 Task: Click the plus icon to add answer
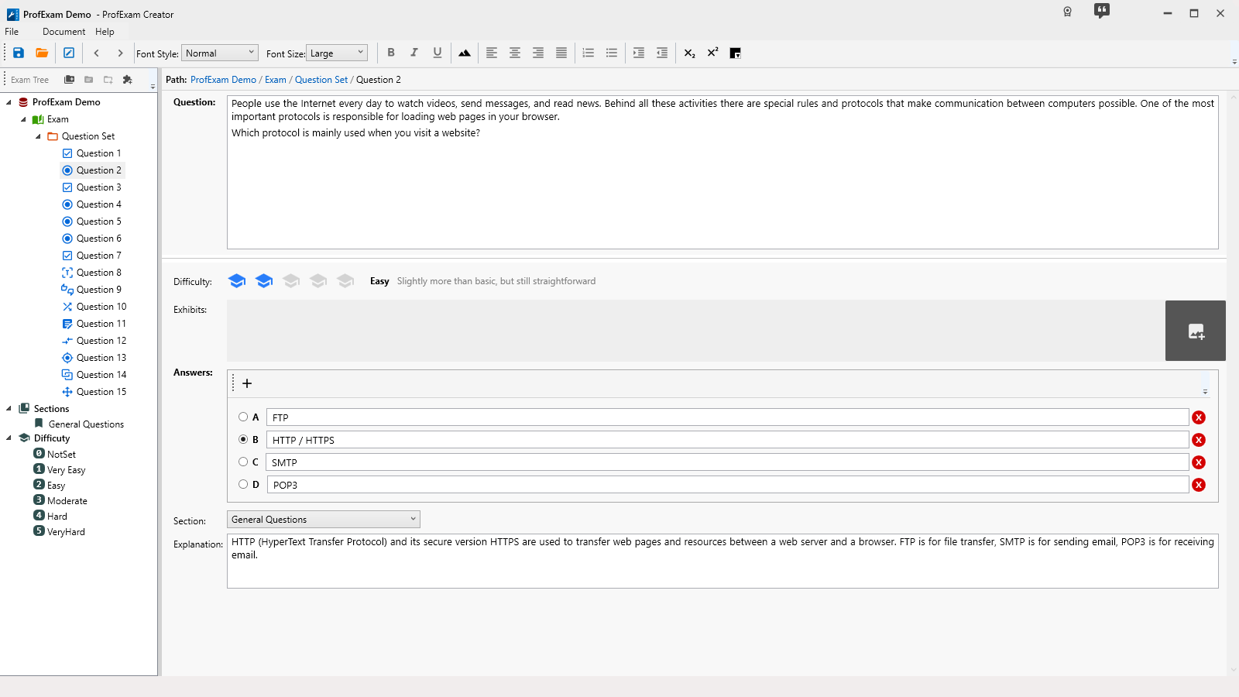point(247,383)
